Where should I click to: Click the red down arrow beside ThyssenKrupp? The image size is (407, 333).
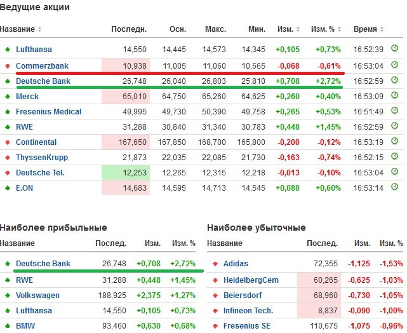pos(7,158)
